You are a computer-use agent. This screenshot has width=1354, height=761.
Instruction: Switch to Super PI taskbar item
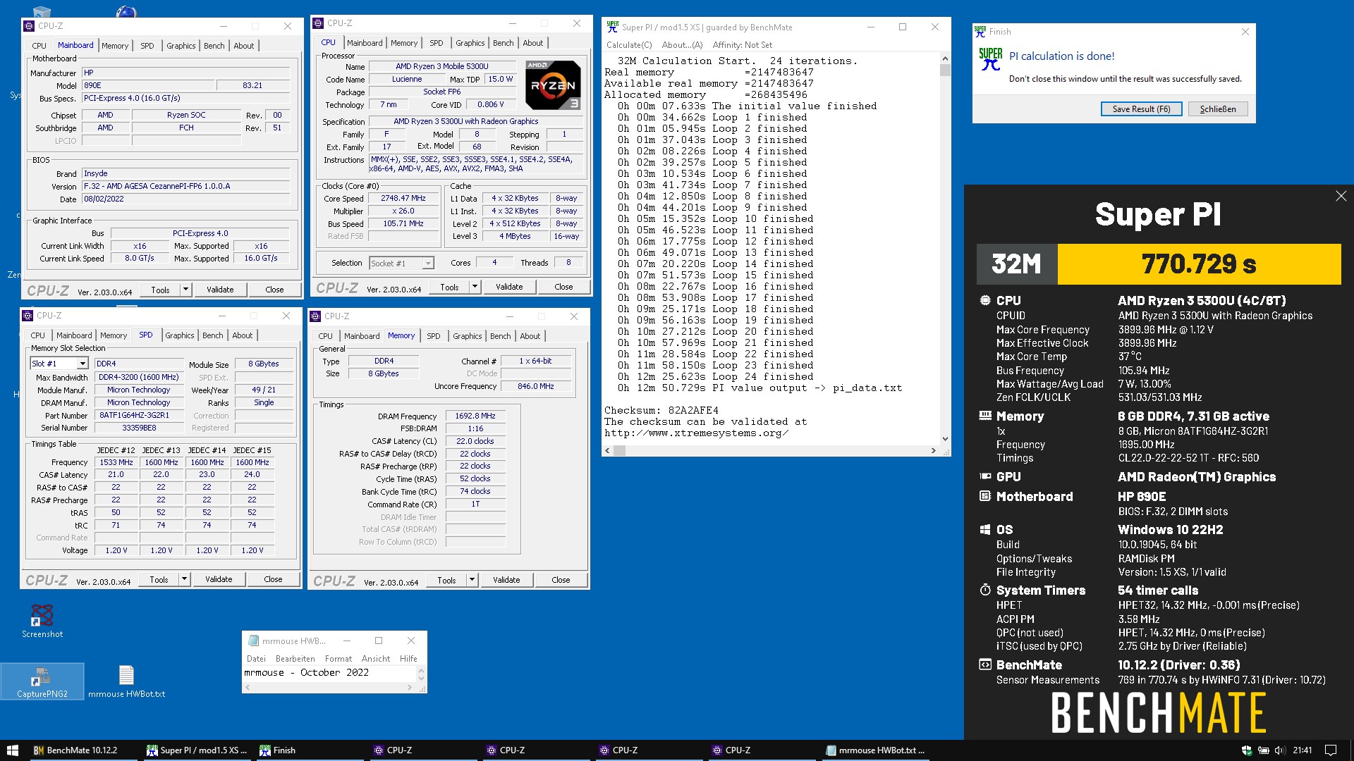coord(196,750)
